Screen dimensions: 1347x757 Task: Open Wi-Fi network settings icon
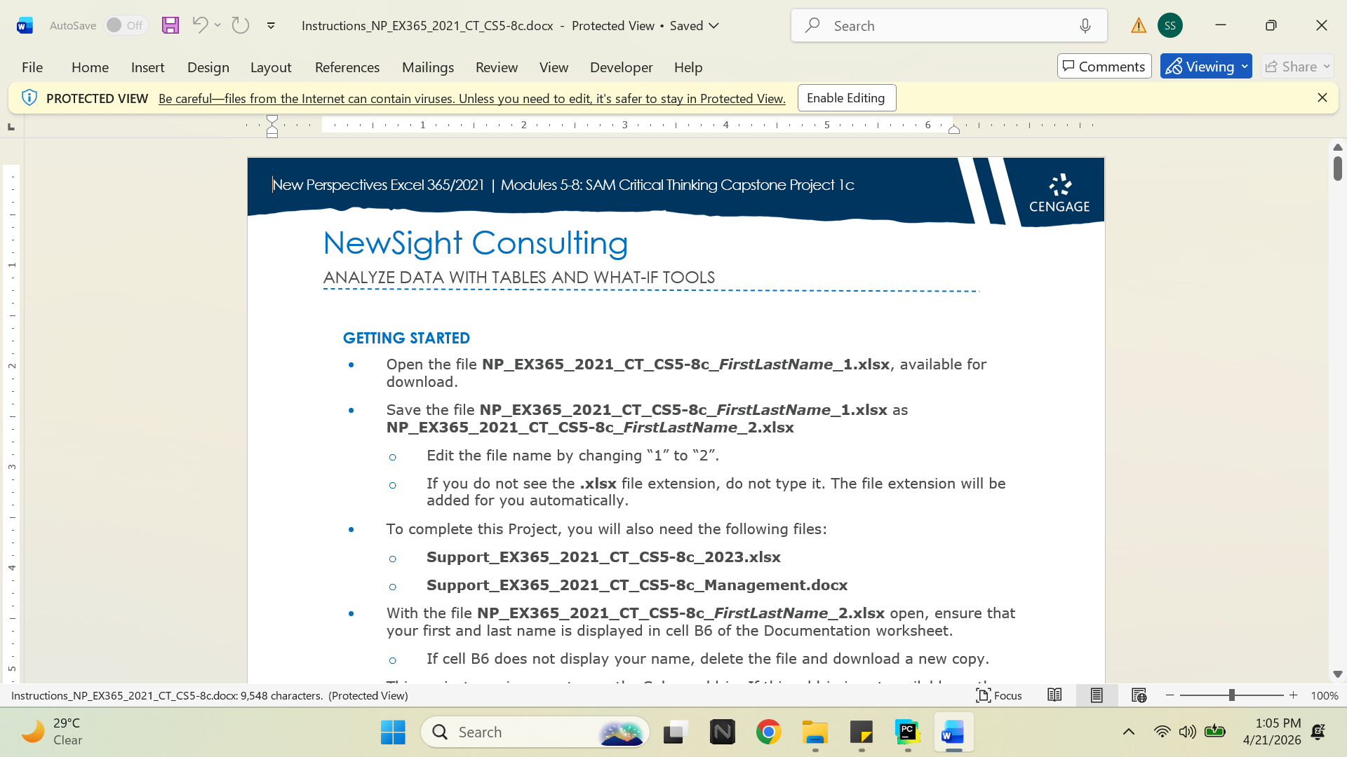[1162, 732]
